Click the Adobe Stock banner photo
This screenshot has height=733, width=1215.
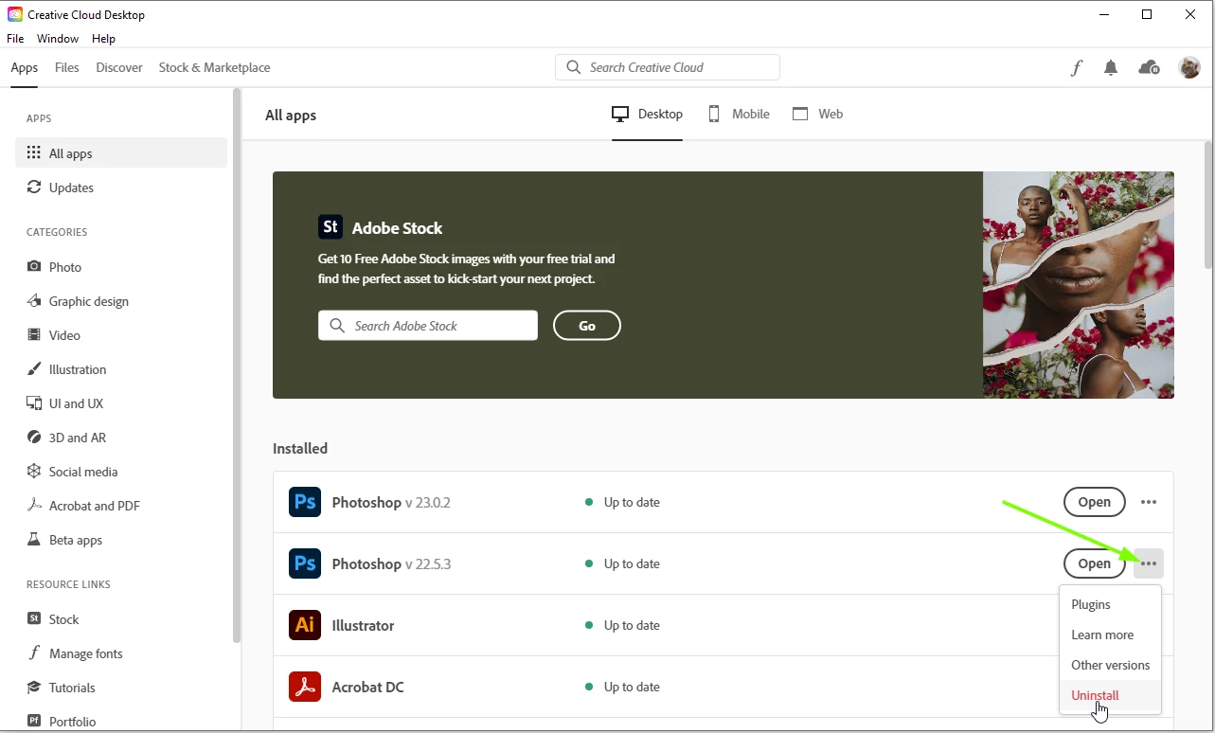1079,285
